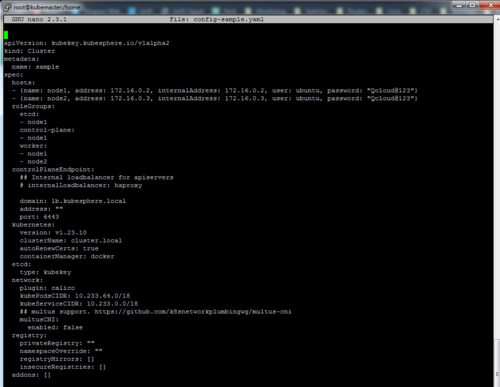
Task: Click the 'worker:' line
Action: (x=33, y=146)
